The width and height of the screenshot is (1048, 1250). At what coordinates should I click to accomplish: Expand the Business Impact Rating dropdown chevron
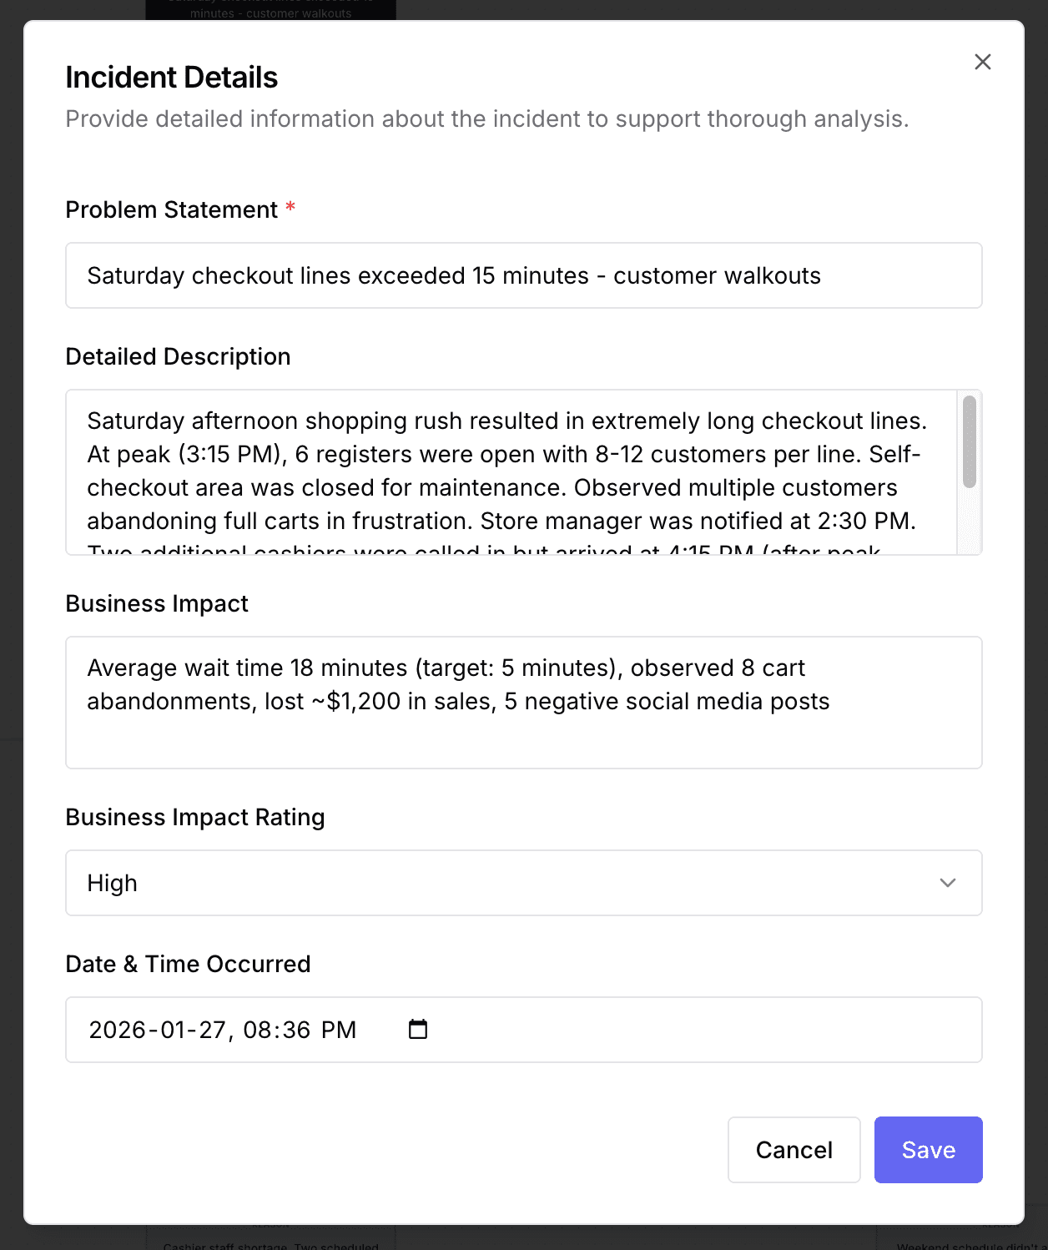point(947,883)
